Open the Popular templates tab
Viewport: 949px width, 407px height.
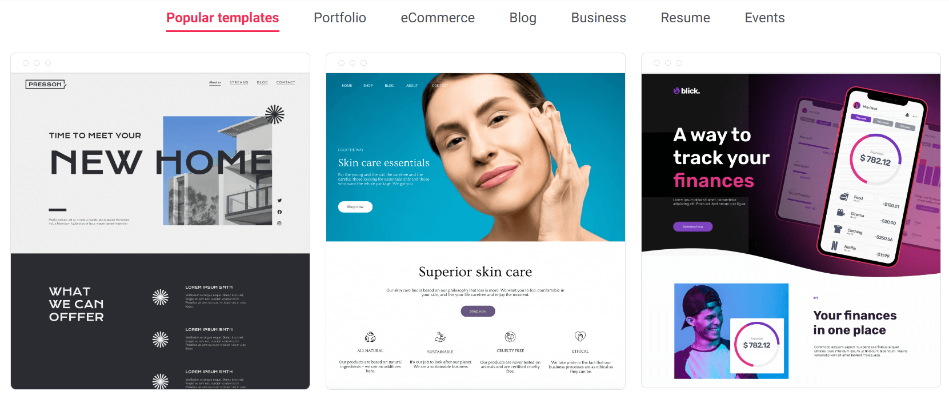pos(222,18)
